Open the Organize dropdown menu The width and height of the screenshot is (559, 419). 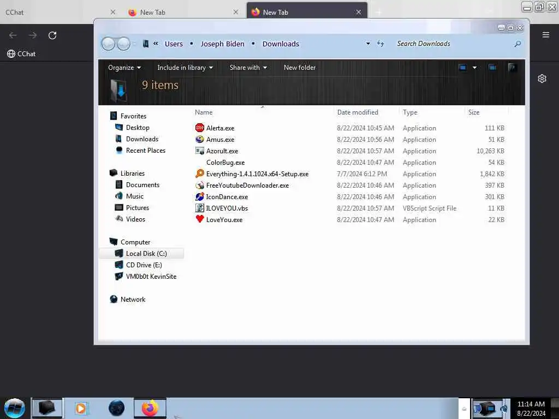point(124,67)
